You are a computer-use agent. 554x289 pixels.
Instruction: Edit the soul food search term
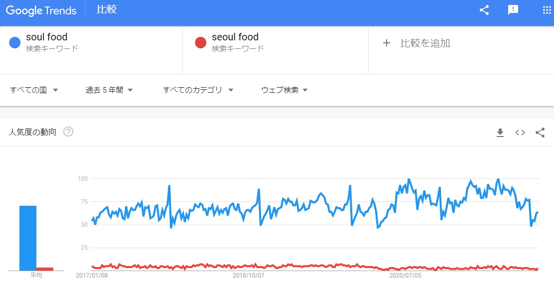pos(47,37)
